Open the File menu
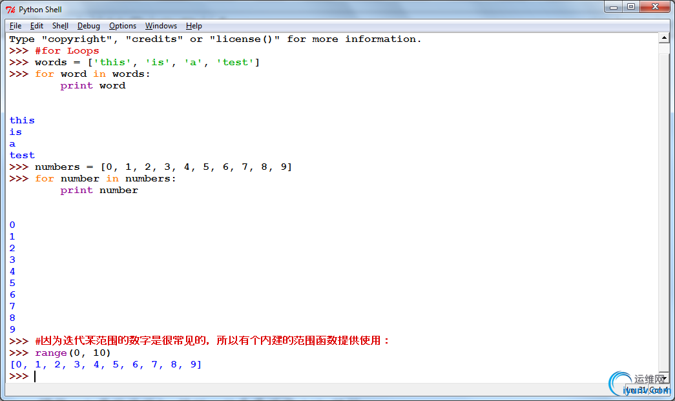675x401 pixels. click(x=16, y=26)
